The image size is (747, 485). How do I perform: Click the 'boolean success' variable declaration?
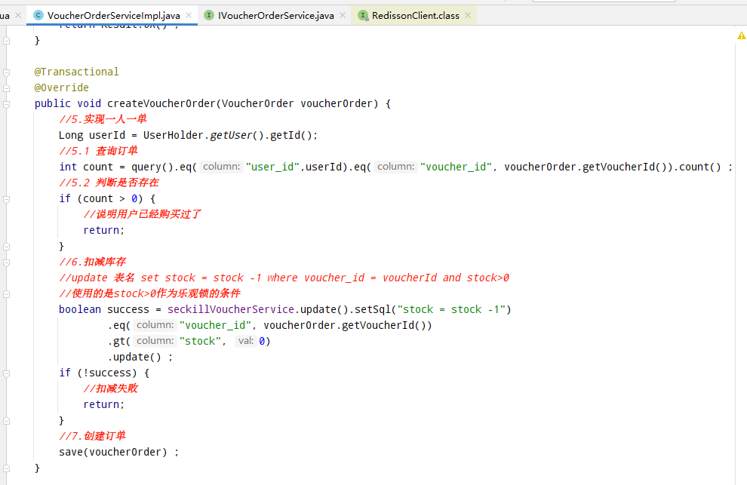[x=104, y=309]
